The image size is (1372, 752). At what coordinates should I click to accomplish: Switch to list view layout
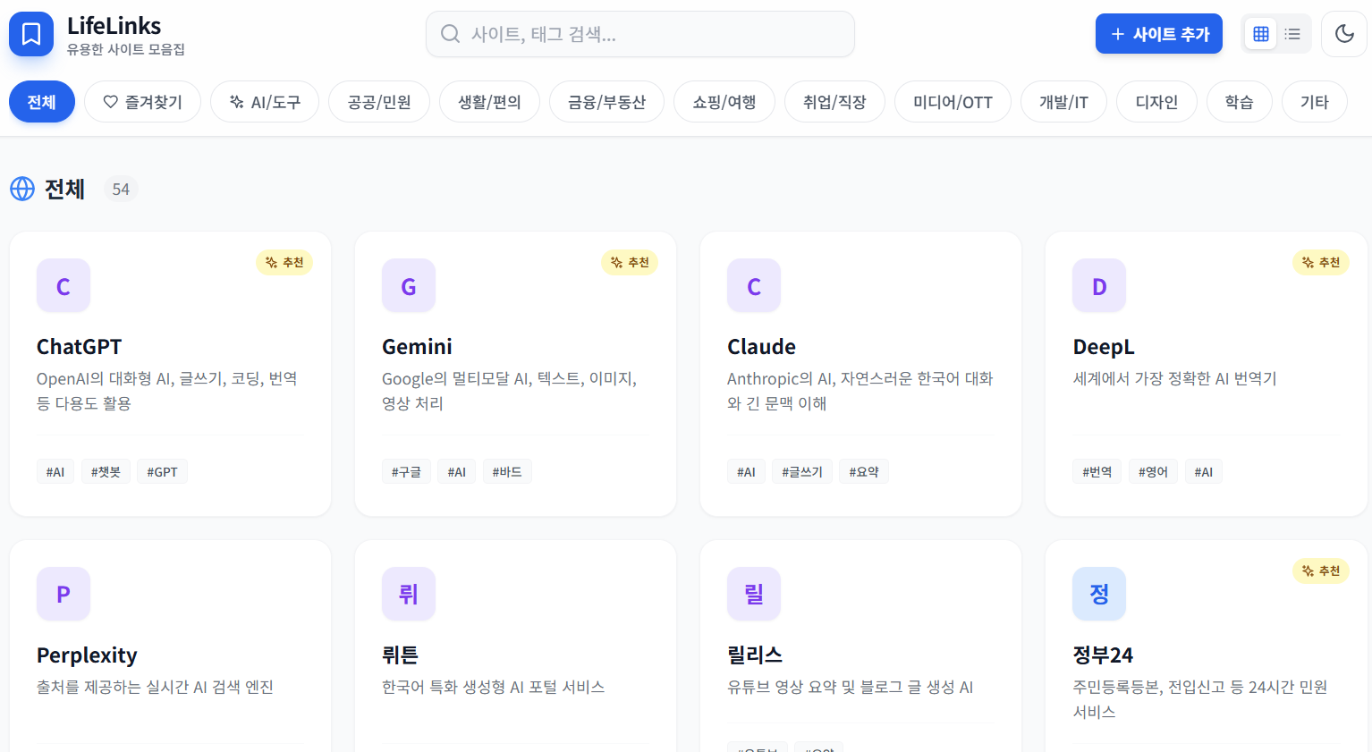pyautogui.click(x=1292, y=34)
